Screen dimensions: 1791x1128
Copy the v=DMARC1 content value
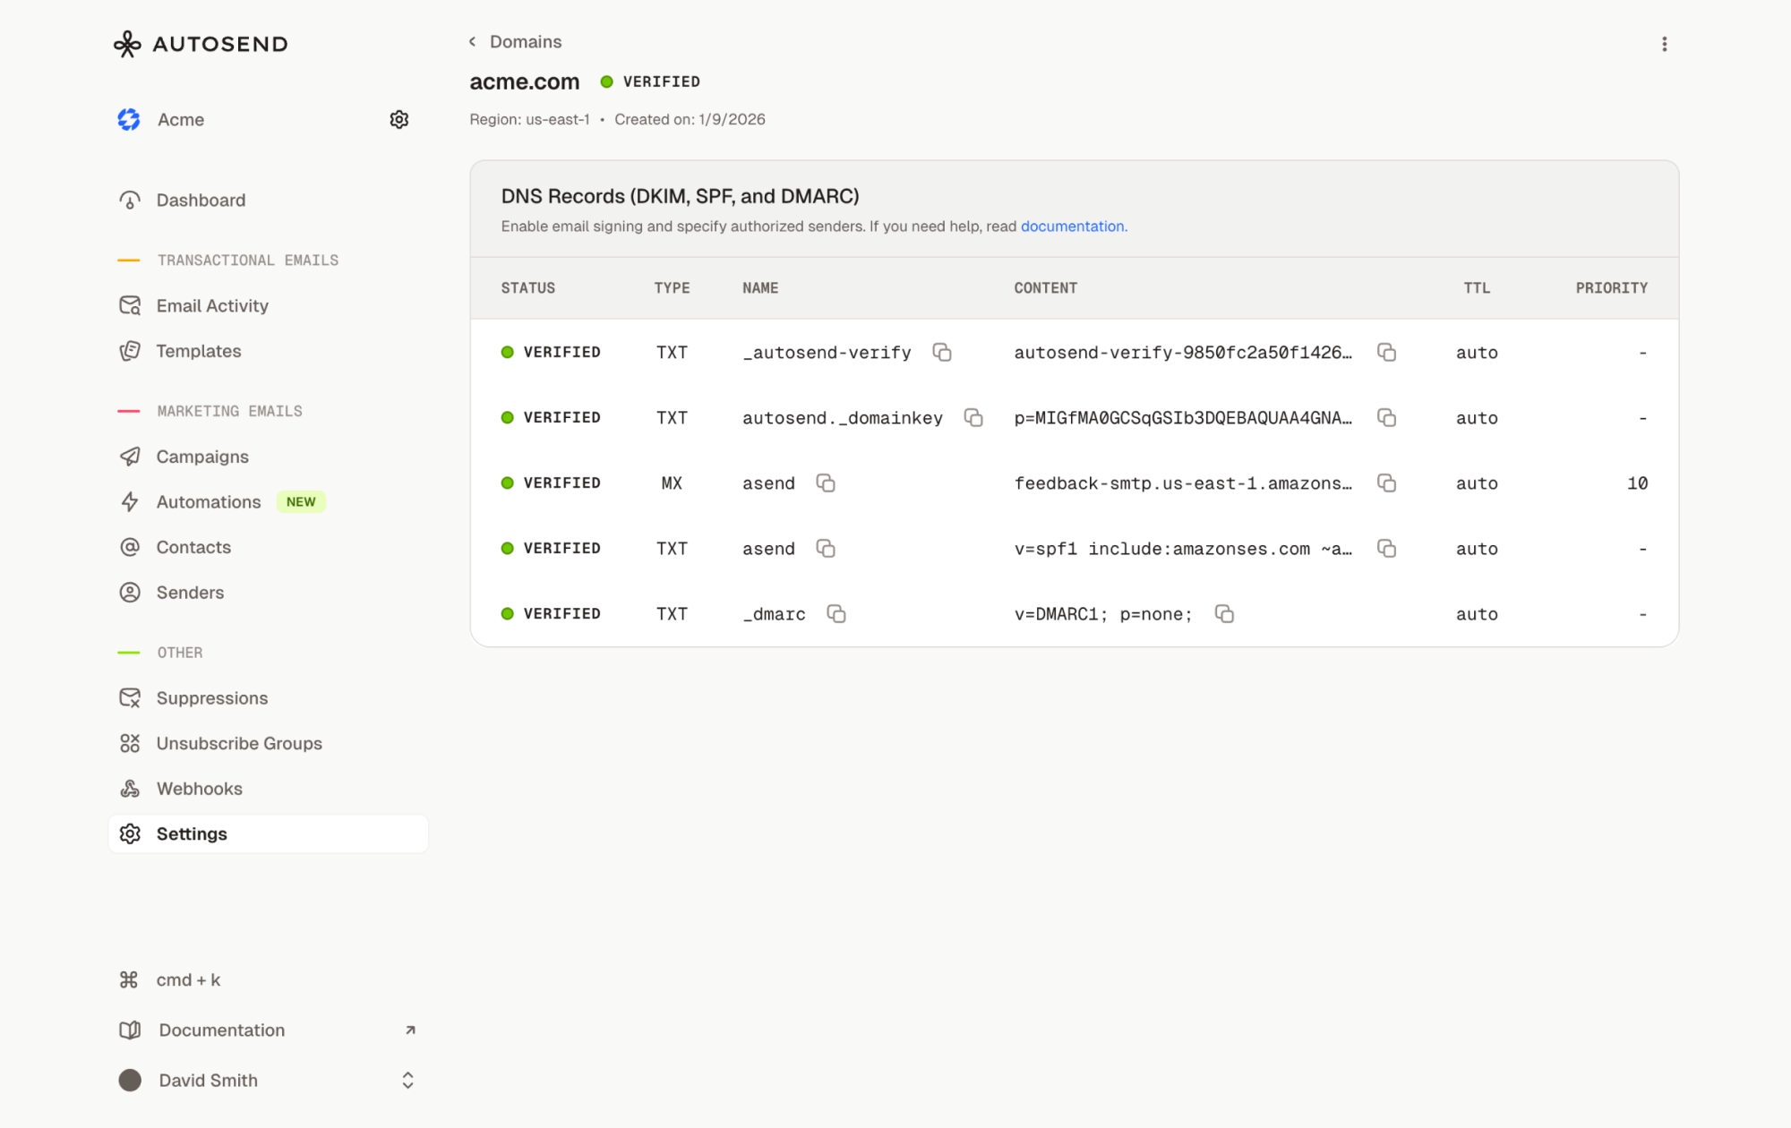(x=1223, y=613)
